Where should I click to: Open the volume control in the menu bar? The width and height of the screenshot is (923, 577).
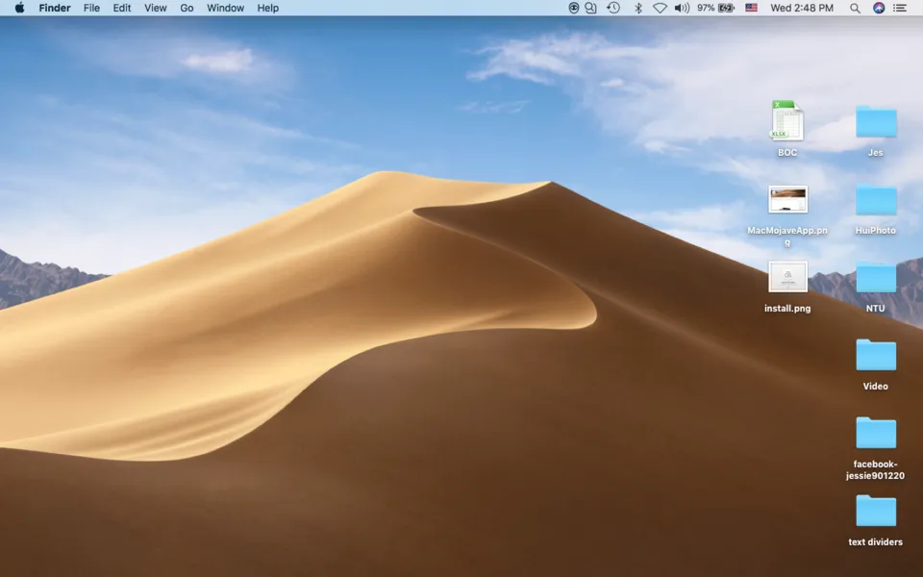coord(682,8)
